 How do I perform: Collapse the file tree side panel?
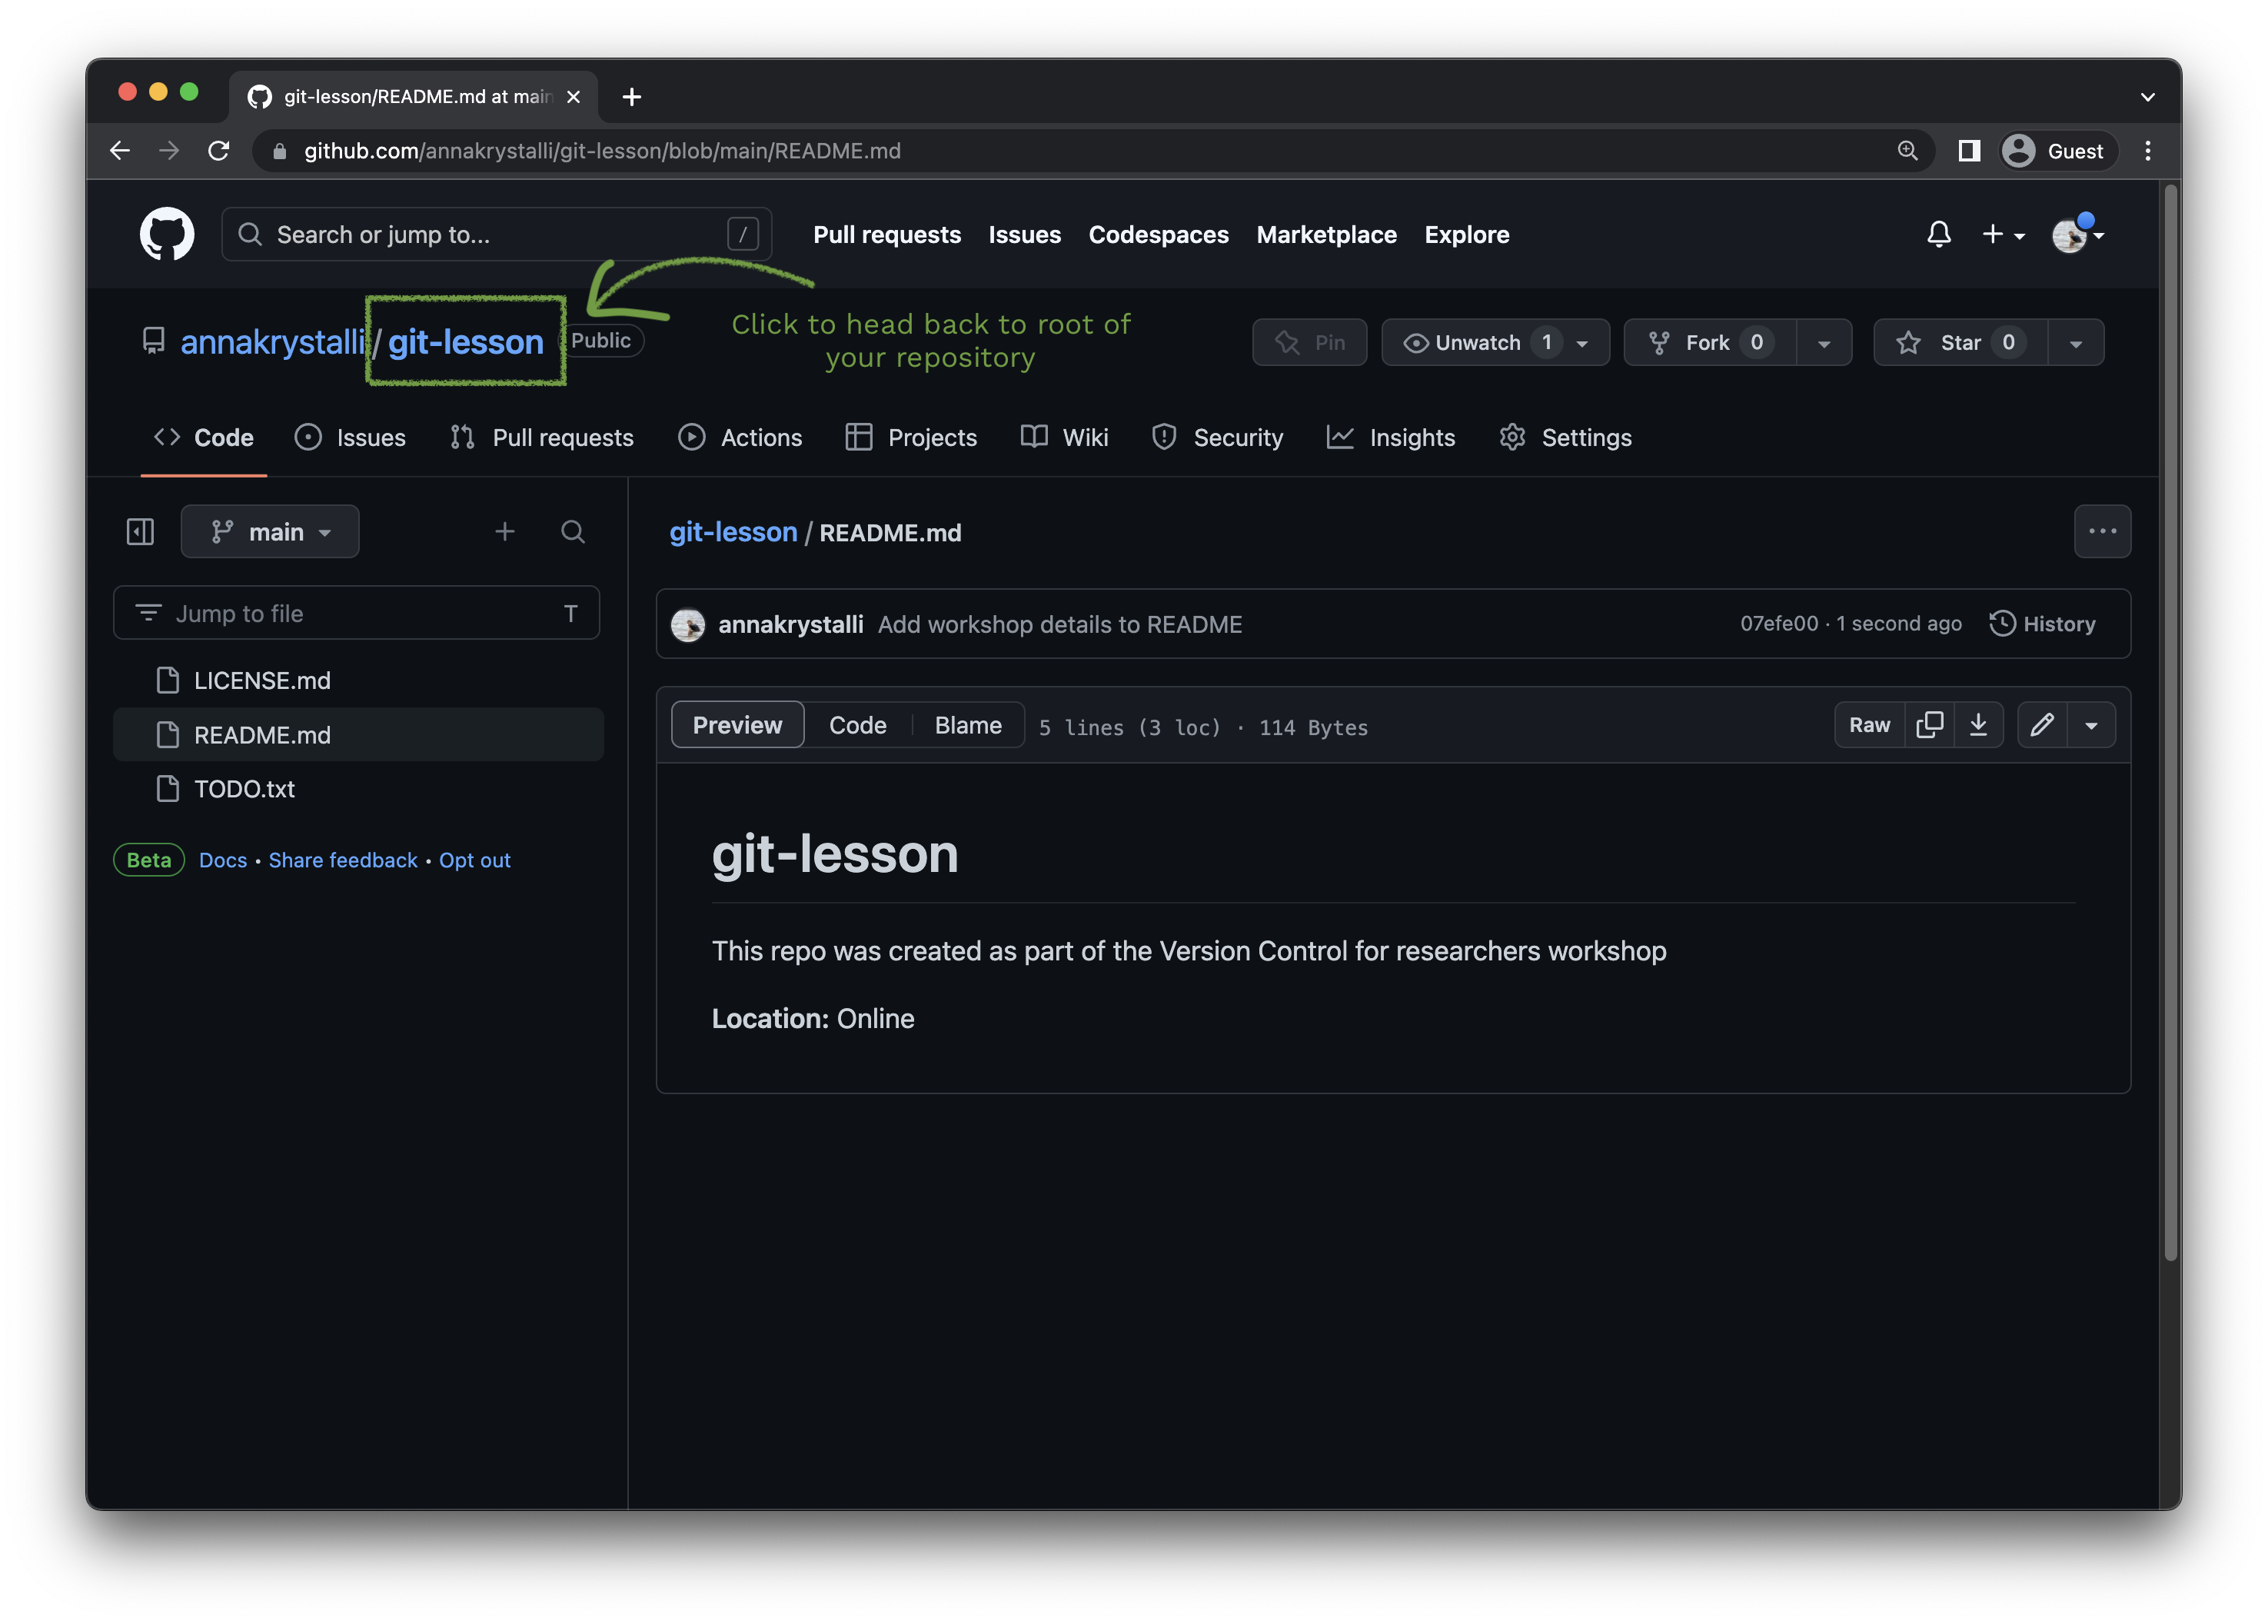tap(140, 531)
